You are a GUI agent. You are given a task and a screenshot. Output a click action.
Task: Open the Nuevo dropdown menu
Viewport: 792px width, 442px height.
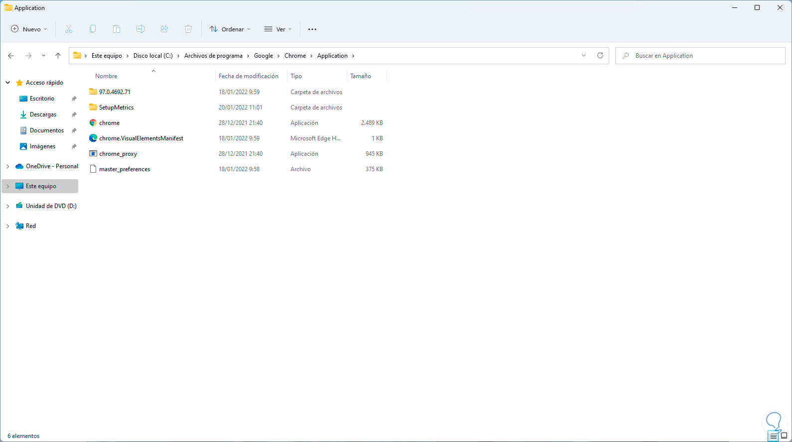tap(29, 29)
